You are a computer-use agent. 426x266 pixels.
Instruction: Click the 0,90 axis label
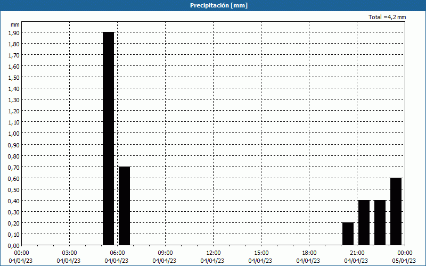tap(14, 145)
